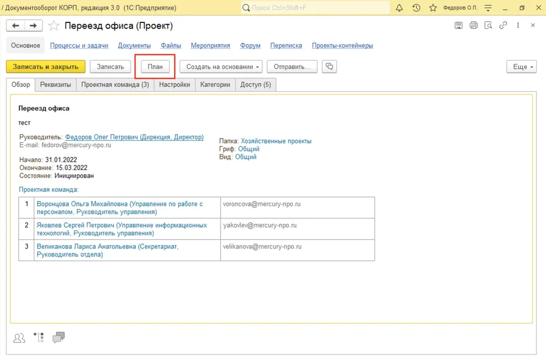
Task: Click end date 15.03.2022
Action: [x=72, y=168]
